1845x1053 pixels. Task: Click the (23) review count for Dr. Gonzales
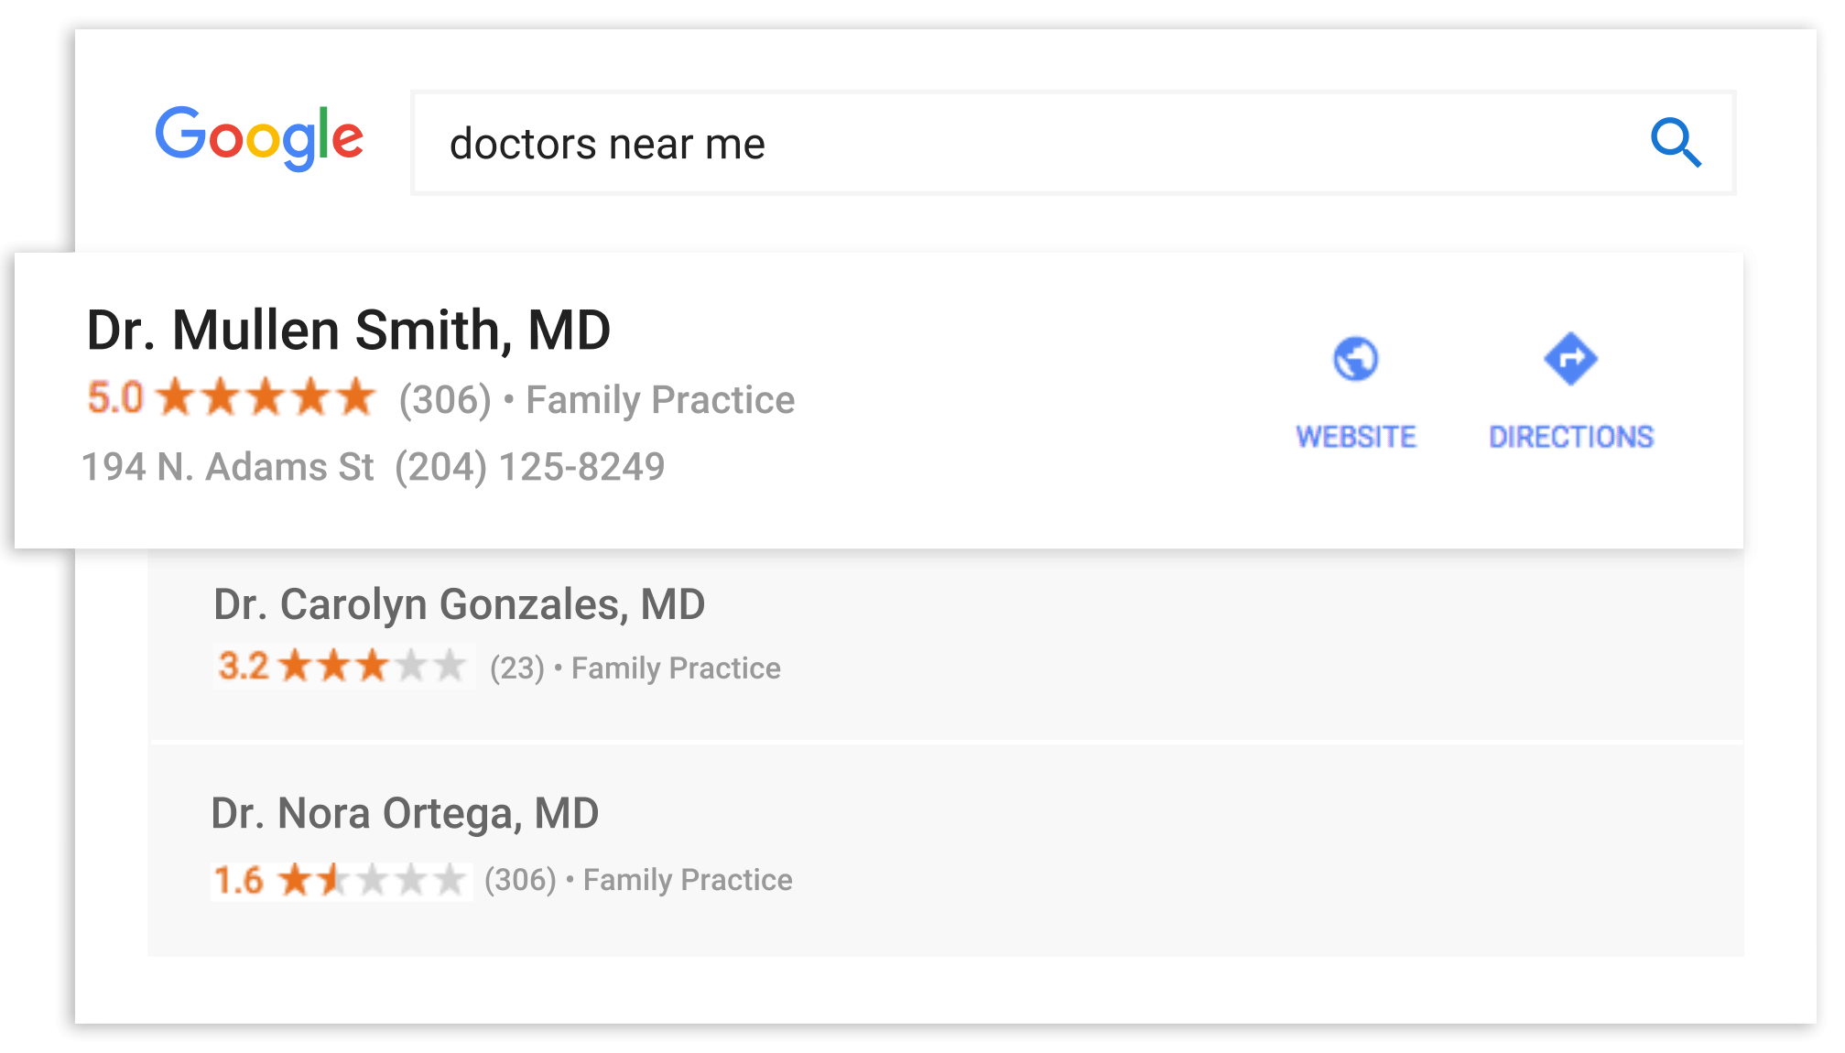516,668
